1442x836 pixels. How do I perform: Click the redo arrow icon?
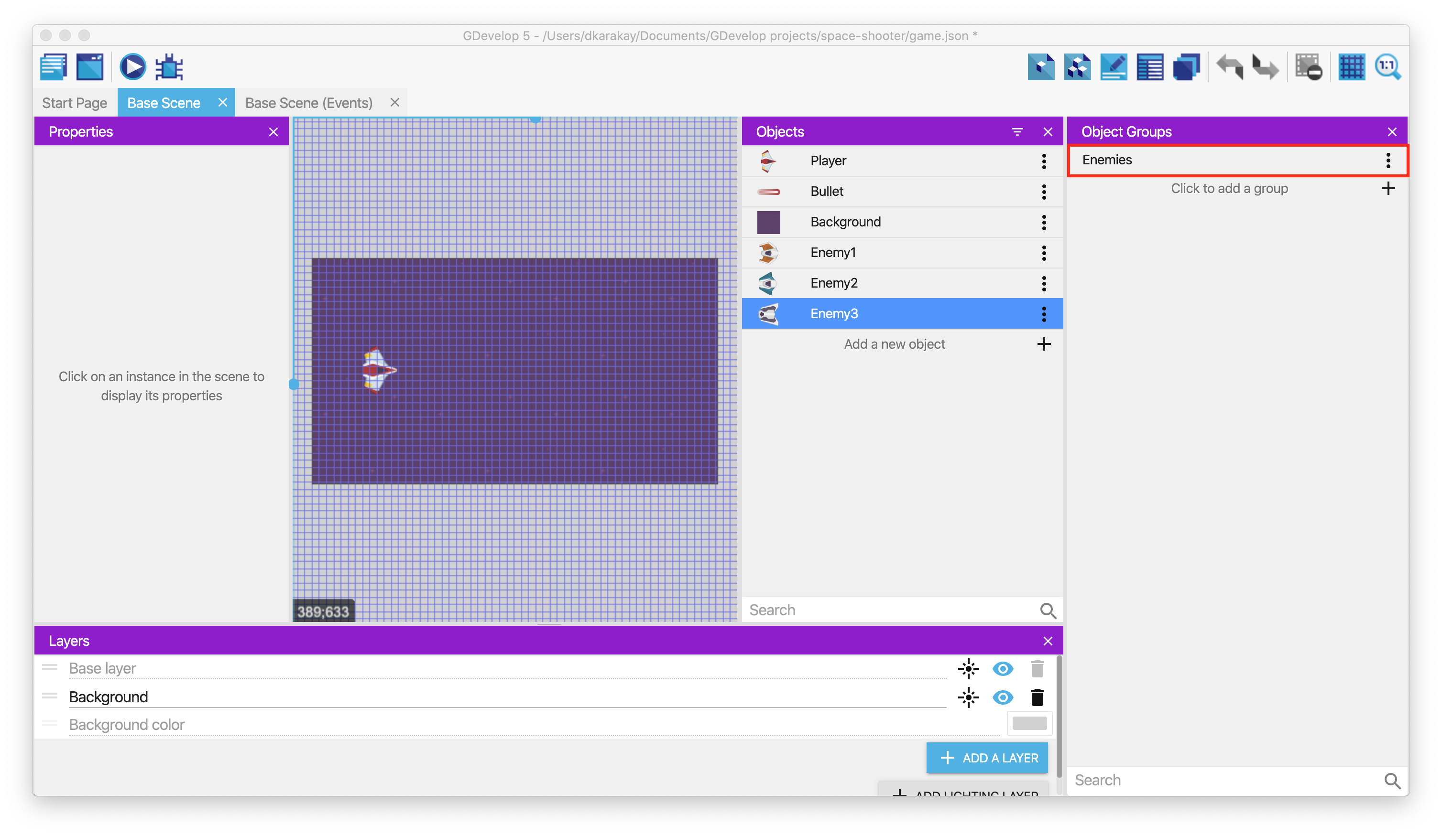click(x=1265, y=67)
